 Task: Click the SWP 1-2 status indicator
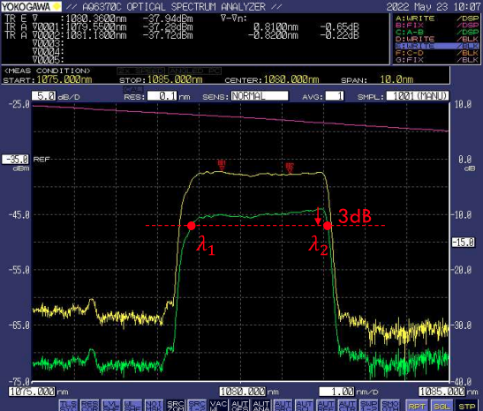point(368,405)
